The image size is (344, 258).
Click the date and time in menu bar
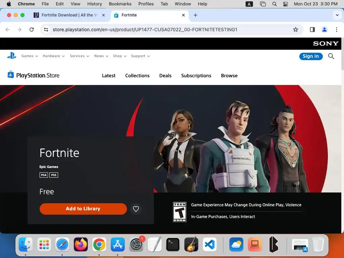click(x=315, y=4)
